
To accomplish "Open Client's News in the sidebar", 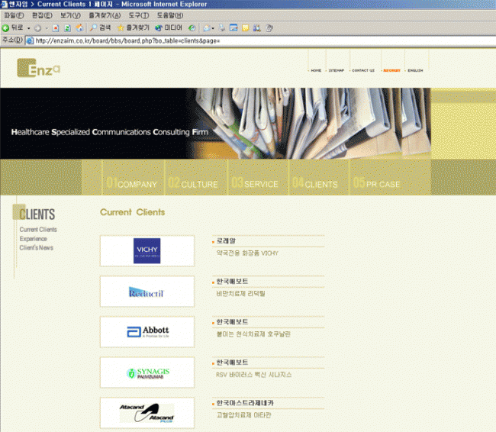I will pyautogui.click(x=37, y=248).
